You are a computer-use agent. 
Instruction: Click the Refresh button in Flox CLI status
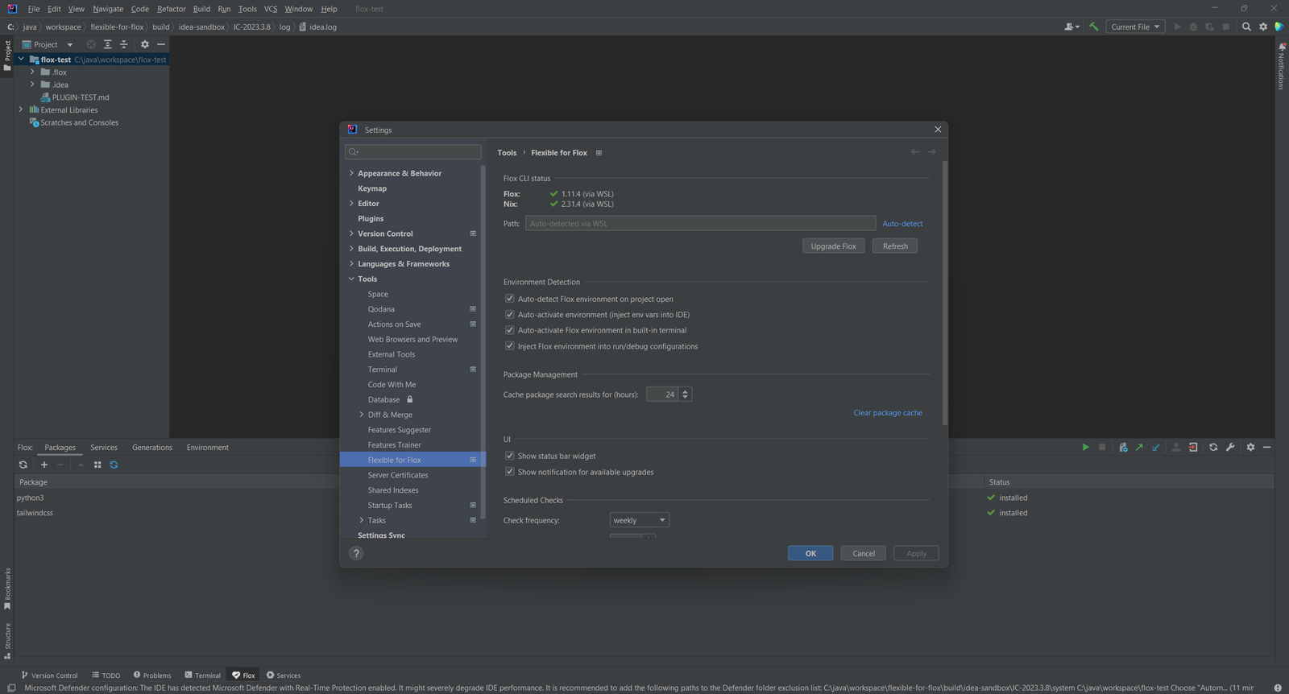tap(895, 246)
